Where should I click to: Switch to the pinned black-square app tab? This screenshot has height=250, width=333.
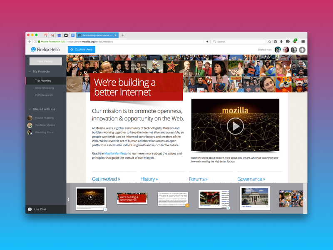click(x=66, y=35)
